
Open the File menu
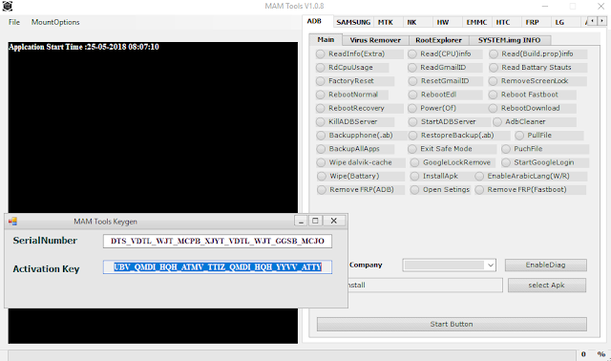pyautogui.click(x=14, y=22)
